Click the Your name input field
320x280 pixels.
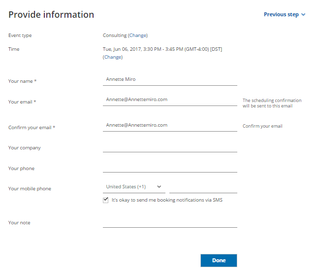[170, 79]
